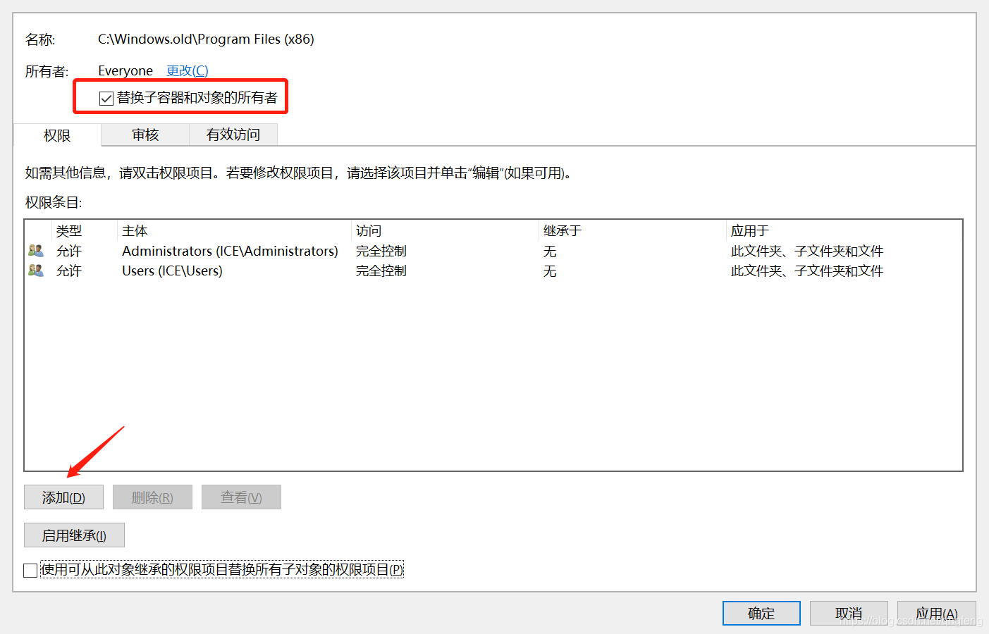Click 允许 in the Users row
This screenshot has width=989, height=634.
69,271
